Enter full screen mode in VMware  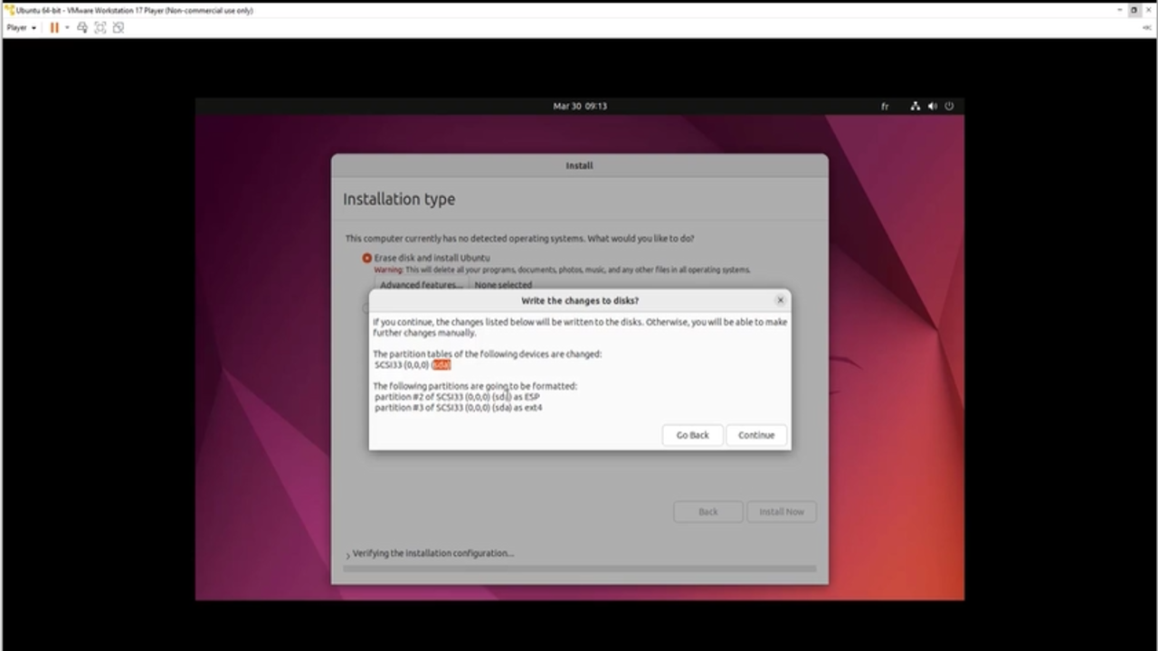(x=100, y=28)
